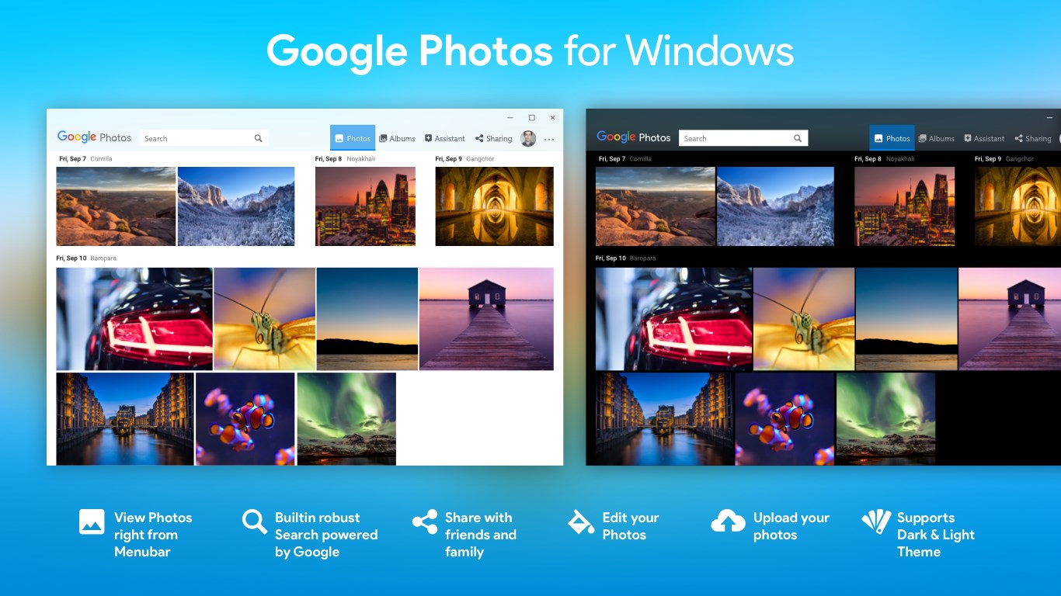Open sunset horizon silhouette photo in light window
This screenshot has width=1061, height=596.
tap(367, 319)
